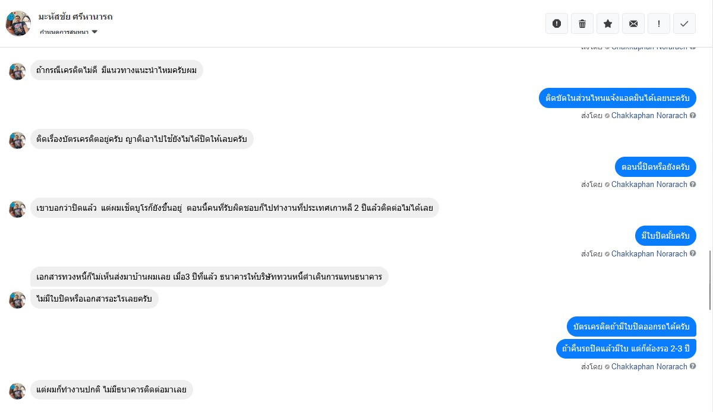Click the plain exclamation mark icon

click(x=659, y=24)
